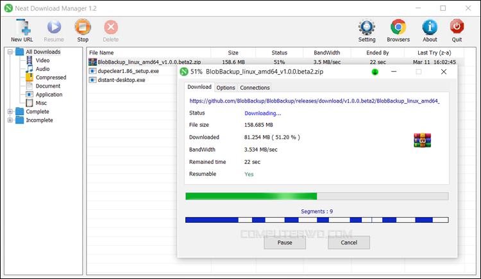The height and width of the screenshot is (279, 481).
Task: Select the Audio category
Action: pyautogui.click(x=42, y=69)
